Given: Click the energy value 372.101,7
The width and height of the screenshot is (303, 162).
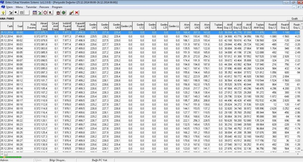Looking at the screenshot, I should pyautogui.click(x=42, y=81).
